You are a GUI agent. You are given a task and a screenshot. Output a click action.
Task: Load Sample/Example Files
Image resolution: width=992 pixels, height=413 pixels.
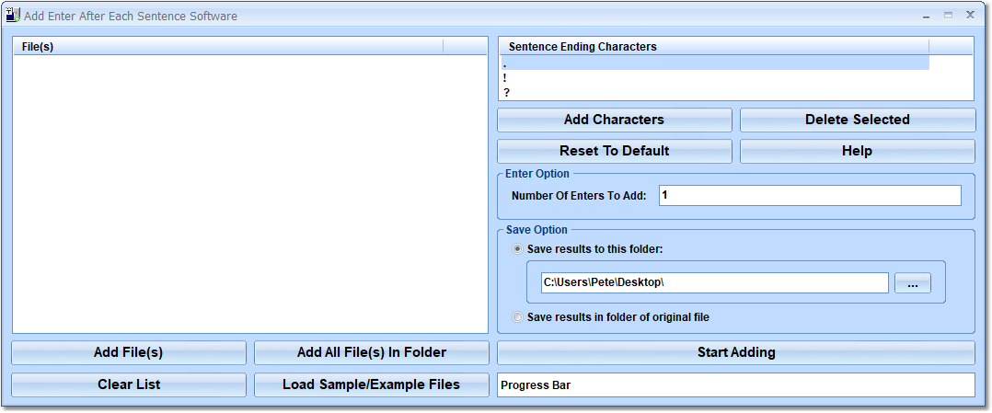tap(372, 384)
